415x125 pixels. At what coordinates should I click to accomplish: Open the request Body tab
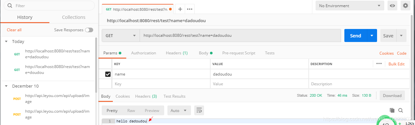pyautogui.click(x=206, y=53)
